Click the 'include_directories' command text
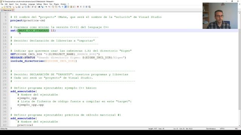The width and height of the screenshot is (241, 135). pos(27,61)
